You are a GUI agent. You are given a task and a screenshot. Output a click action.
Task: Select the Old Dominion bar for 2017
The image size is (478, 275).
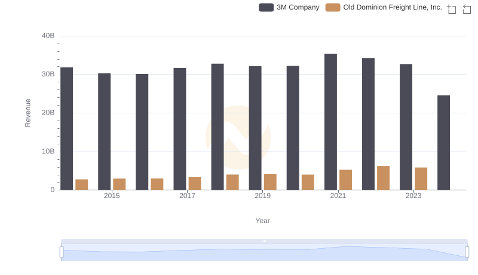point(195,184)
